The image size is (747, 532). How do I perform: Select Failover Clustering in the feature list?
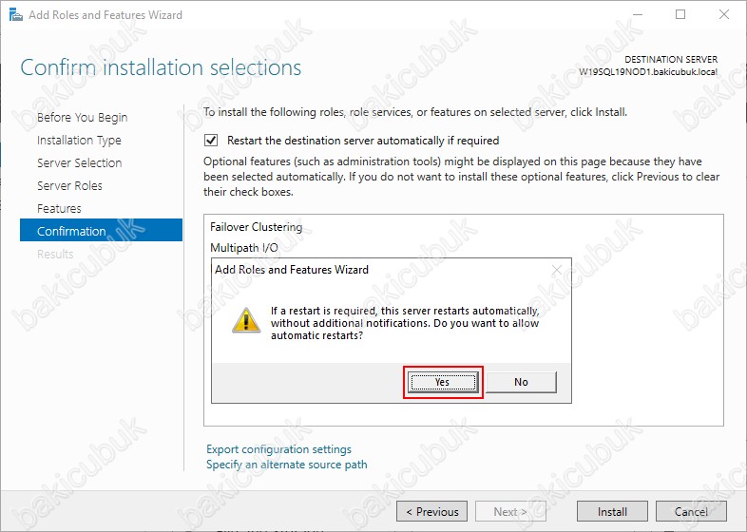[257, 227]
